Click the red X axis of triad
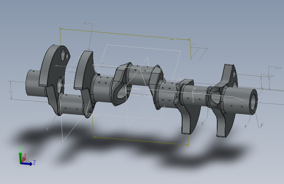This screenshot has height=184, width=284. coord(24,159)
